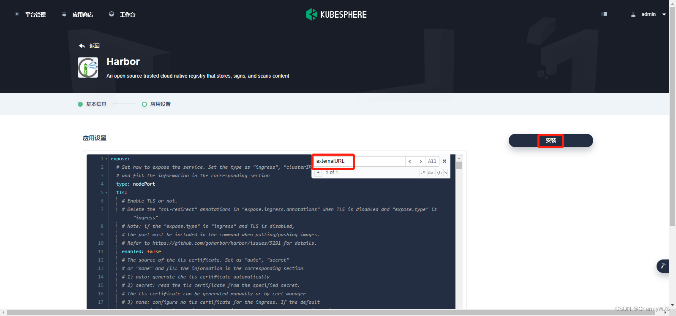Click the editor vertical scrollbar thumb
Screen dimensions: 676x316
click(459, 165)
